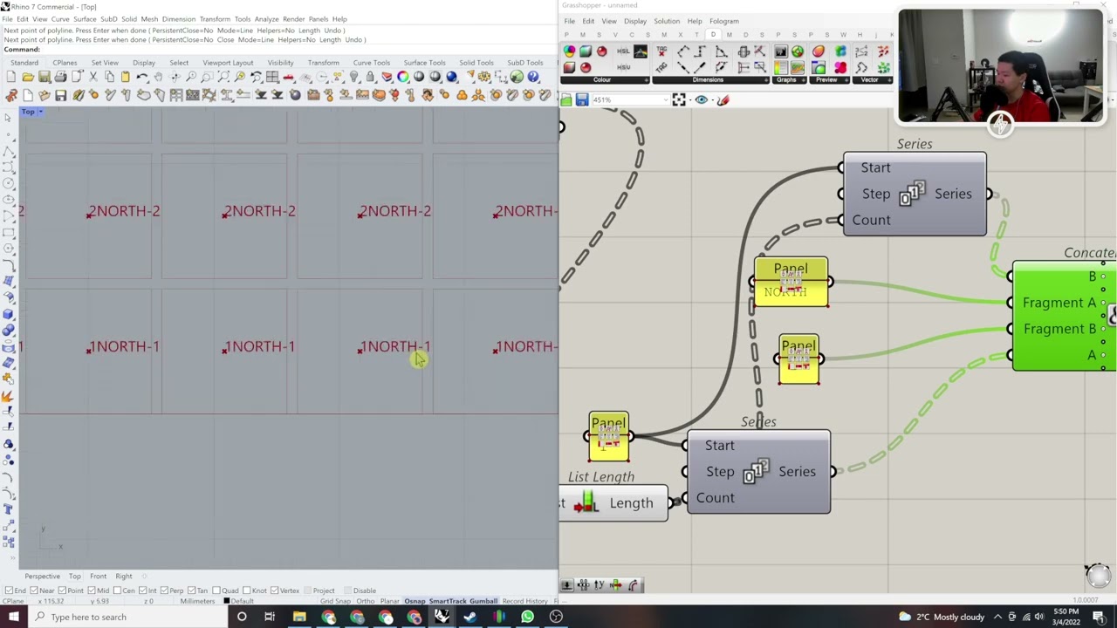
Task: Click the Paste clipboard icon in Rhino
Action: click(126, 77)
